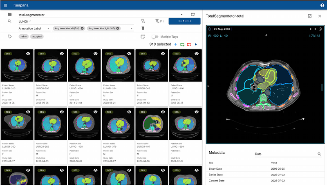Go to next slice in viewer
The width and height of the screenshot is (327, 186).
tap(315, 29)
